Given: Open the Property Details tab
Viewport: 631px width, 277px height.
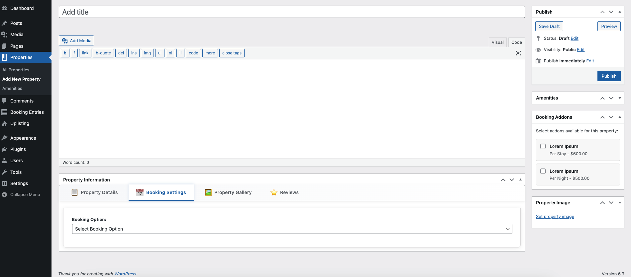Looking at the screenshot, I should 95,192.
